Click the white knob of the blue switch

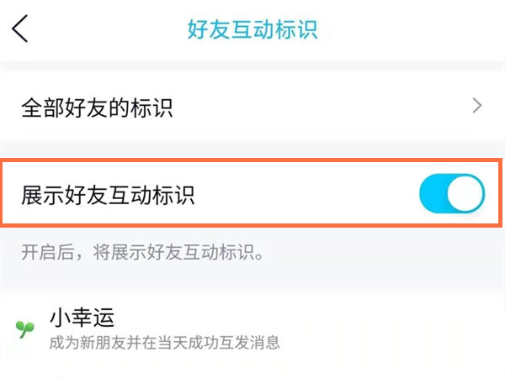(466, 195)
